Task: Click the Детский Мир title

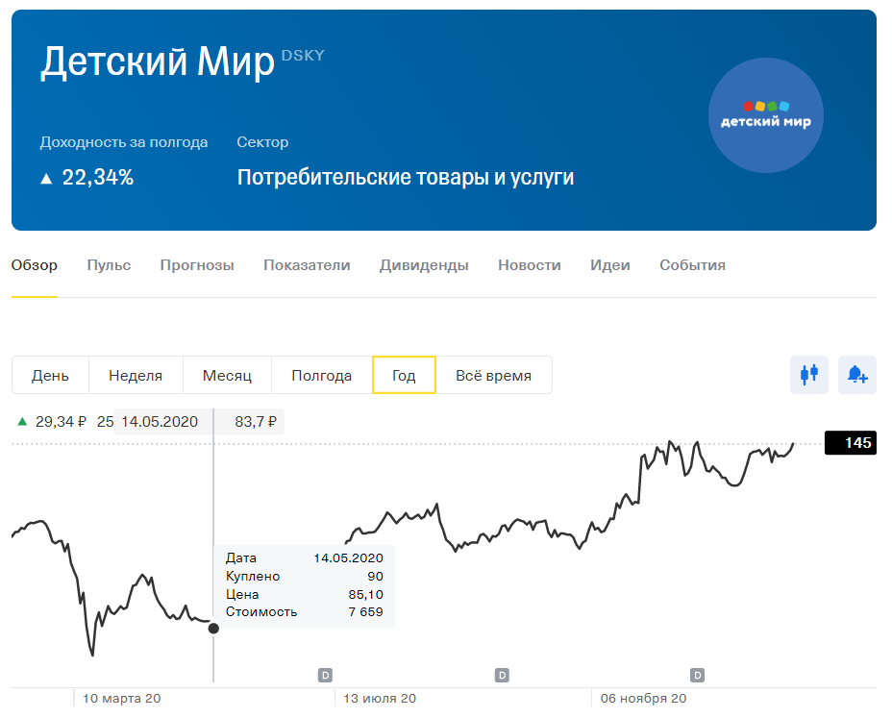Action: tap(157, 62)
